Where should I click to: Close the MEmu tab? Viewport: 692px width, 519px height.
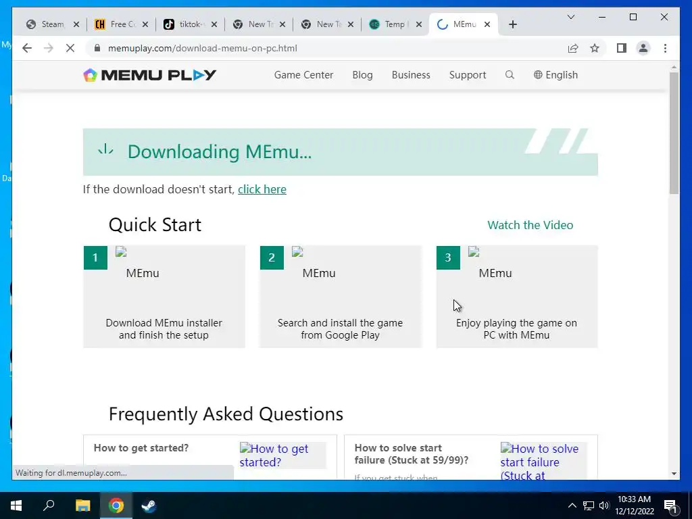[x=487, y=24]
